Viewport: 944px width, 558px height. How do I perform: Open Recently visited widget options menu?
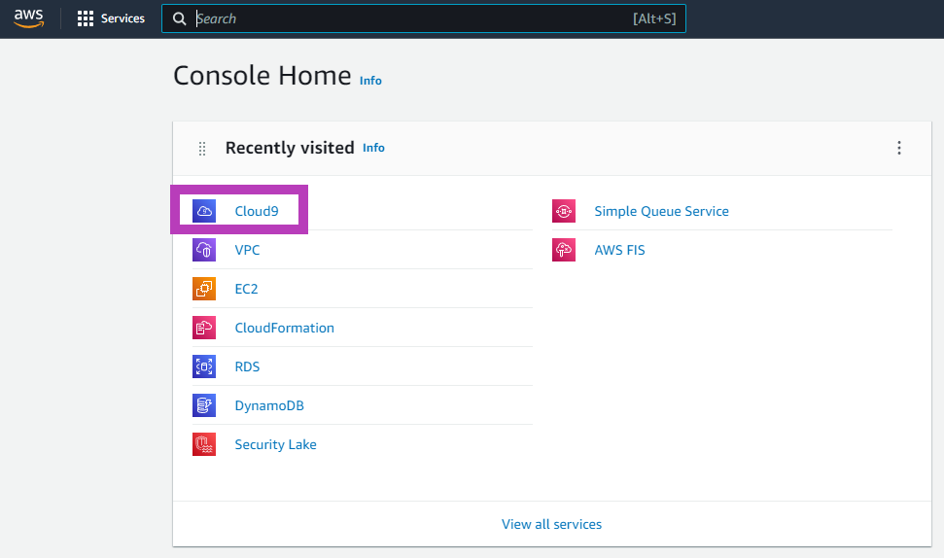(x=899, y=148)
